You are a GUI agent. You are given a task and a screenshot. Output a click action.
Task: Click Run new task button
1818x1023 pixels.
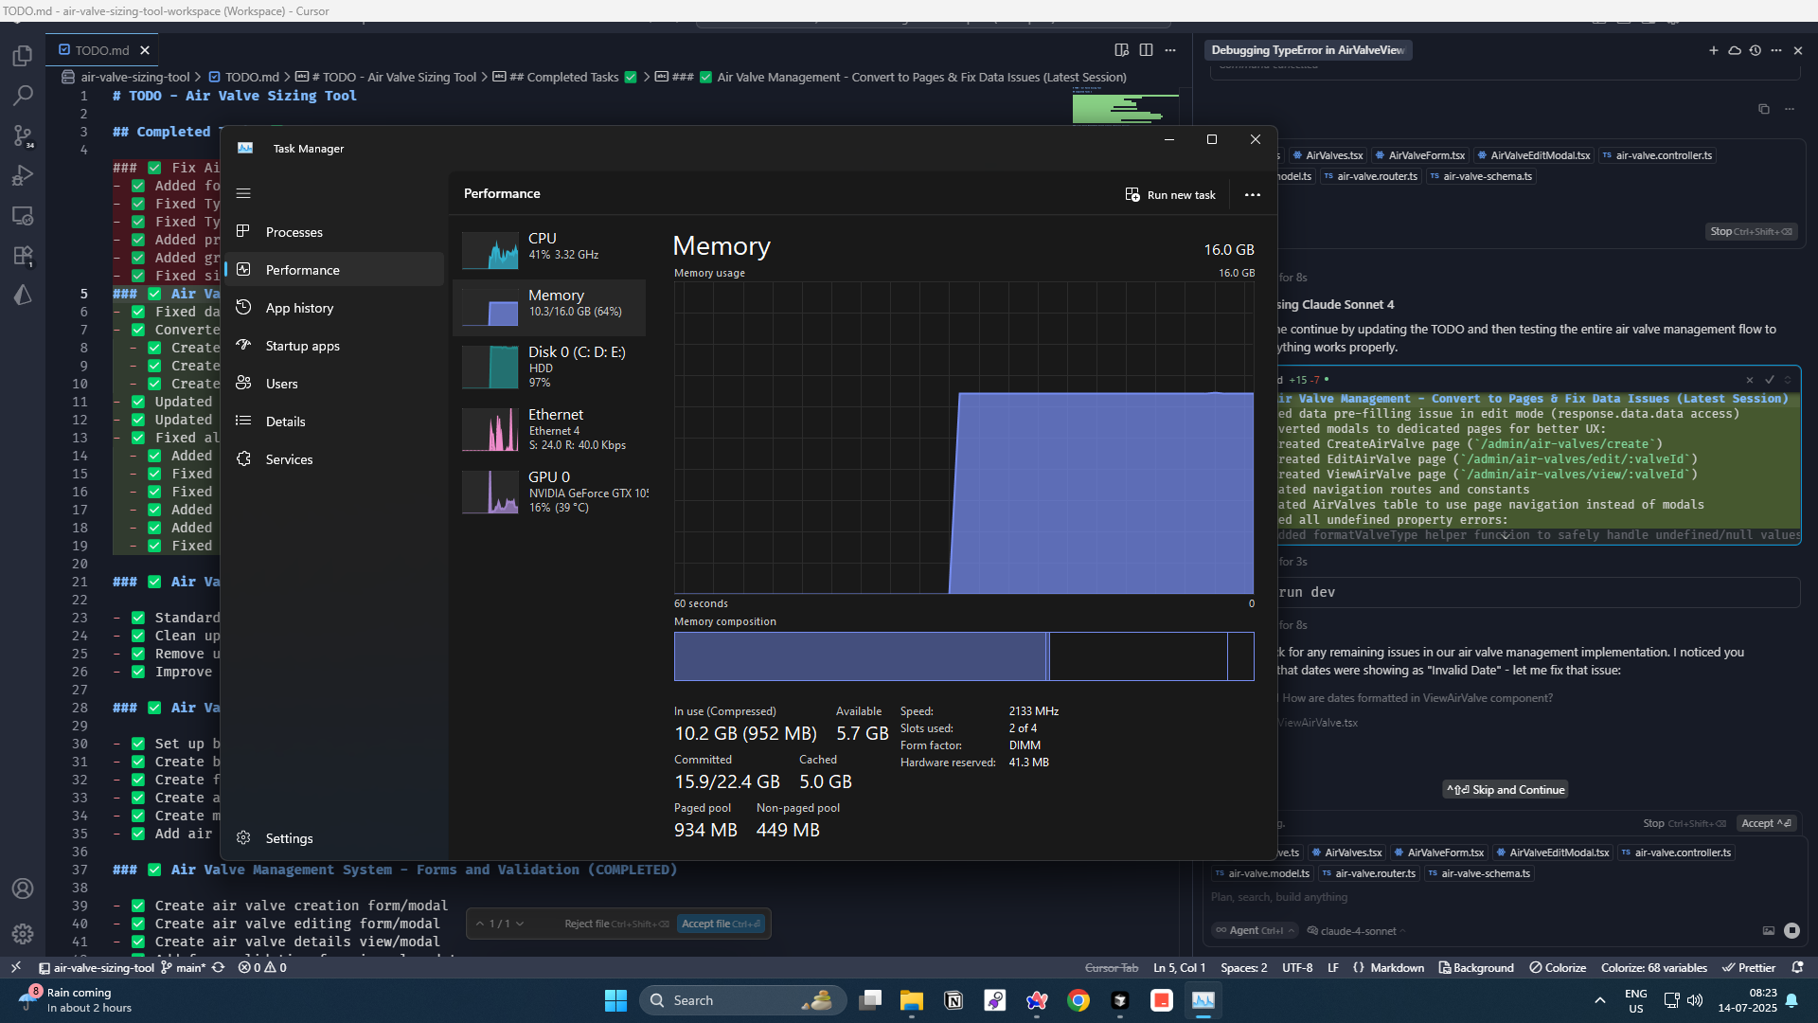click(x=1170, y=195)
